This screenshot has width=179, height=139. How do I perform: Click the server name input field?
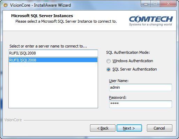53,53
